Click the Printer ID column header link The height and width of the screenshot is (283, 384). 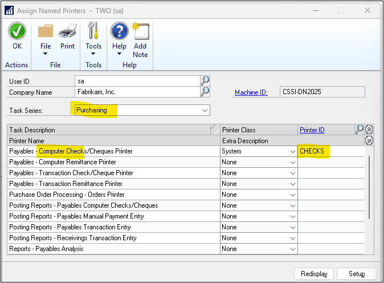pyautogui.click(x=312, y=130)
